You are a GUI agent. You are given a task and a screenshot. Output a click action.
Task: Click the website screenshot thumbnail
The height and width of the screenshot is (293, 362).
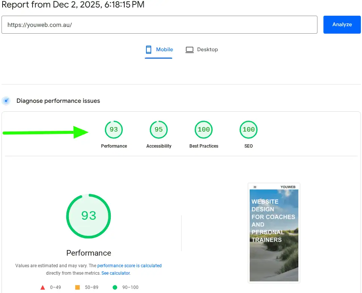point(274,234)
